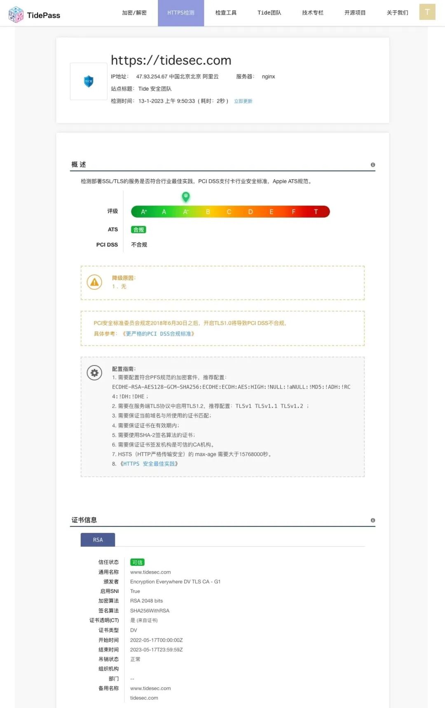This screenshot has width=445, height=708.
Task: Open the Tide团队 menu item
Action: point(269,13)
